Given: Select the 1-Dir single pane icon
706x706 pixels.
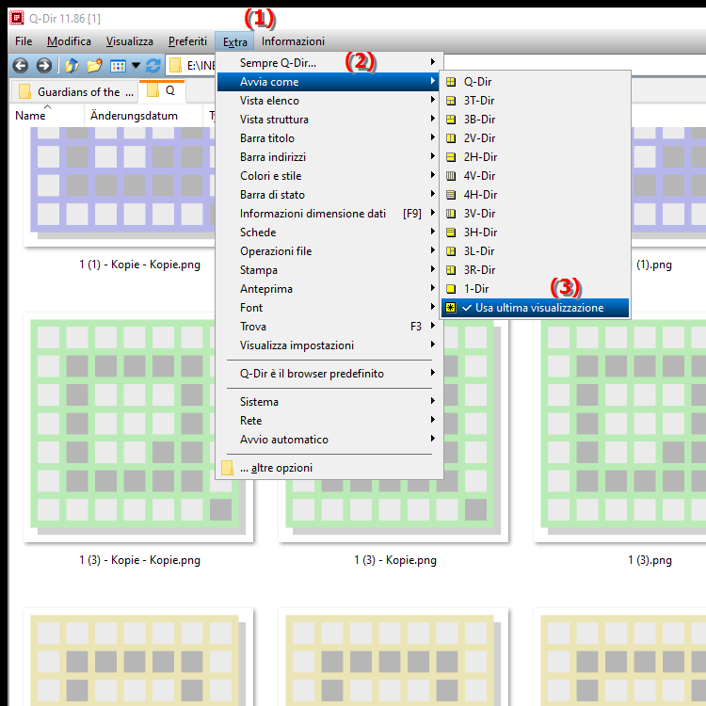Looking at the screenshot, I should (x=451, y=289).
